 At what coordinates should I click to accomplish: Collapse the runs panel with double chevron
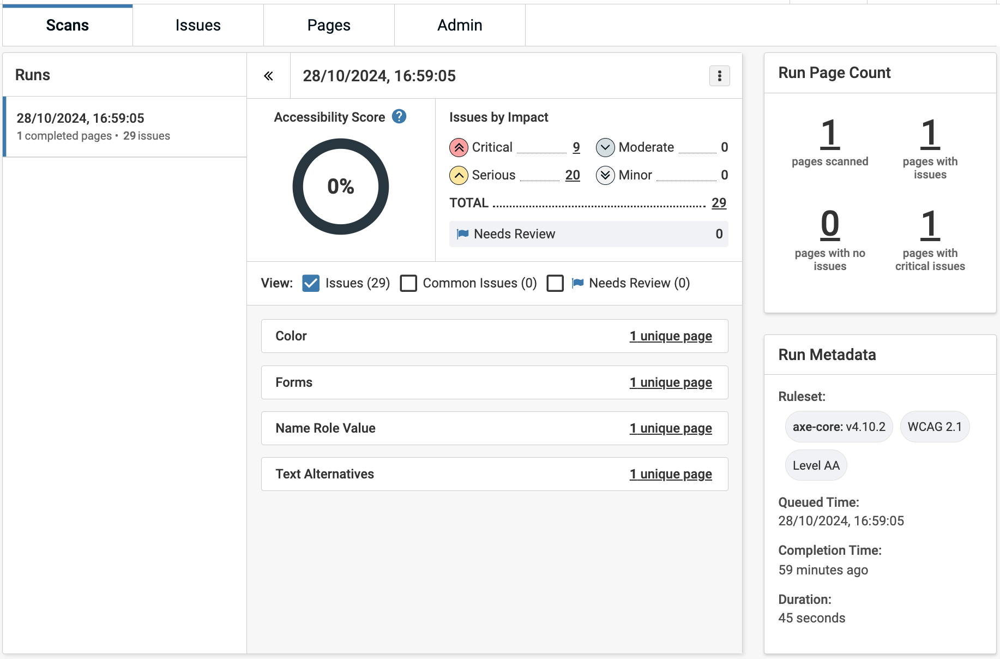(268, 76)
